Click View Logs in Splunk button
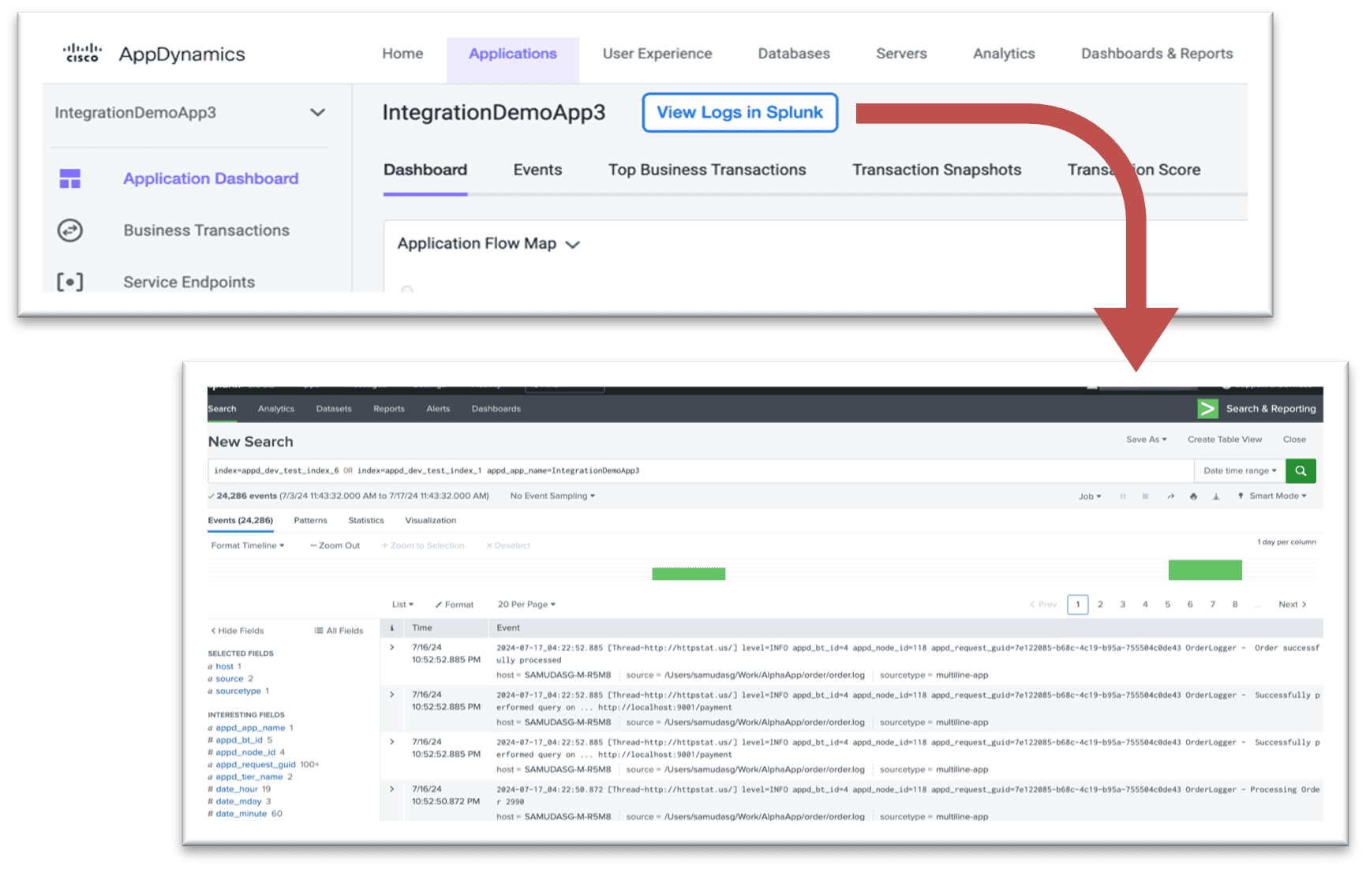This screenshot has width=1366, height=869. point(739,112)
